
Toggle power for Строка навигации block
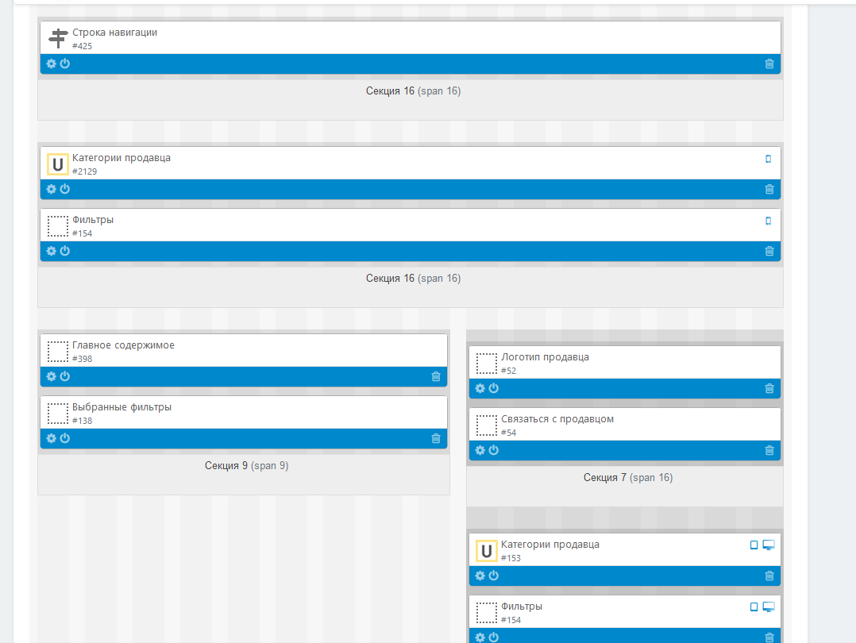(x=65, y=64)
